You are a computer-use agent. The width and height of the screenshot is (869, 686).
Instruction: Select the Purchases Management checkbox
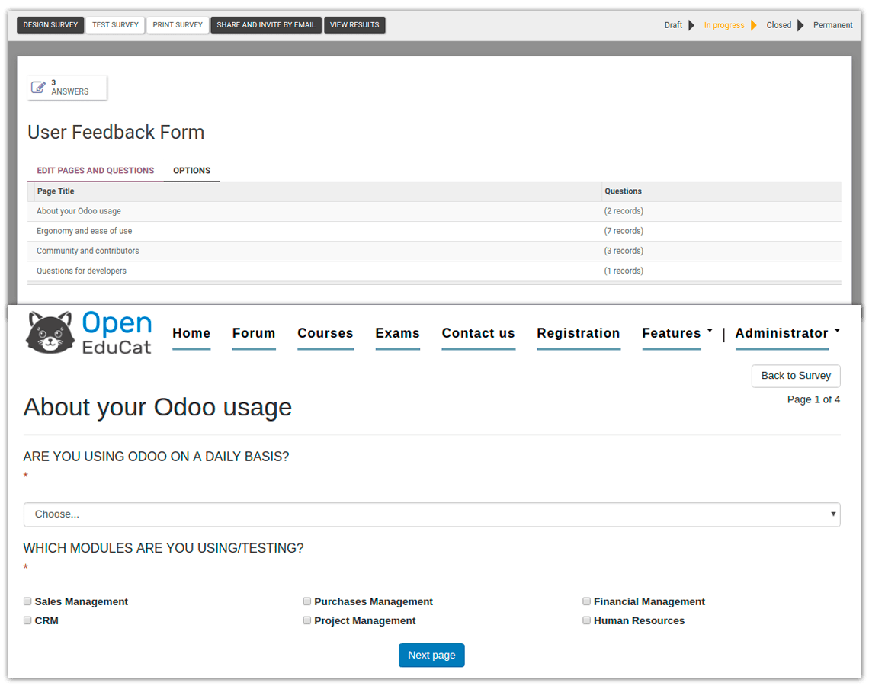point(307,601)
